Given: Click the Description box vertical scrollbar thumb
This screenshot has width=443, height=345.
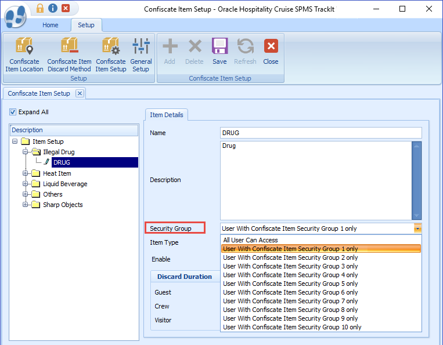Looking at the screenshot, I should coord(416,180).
